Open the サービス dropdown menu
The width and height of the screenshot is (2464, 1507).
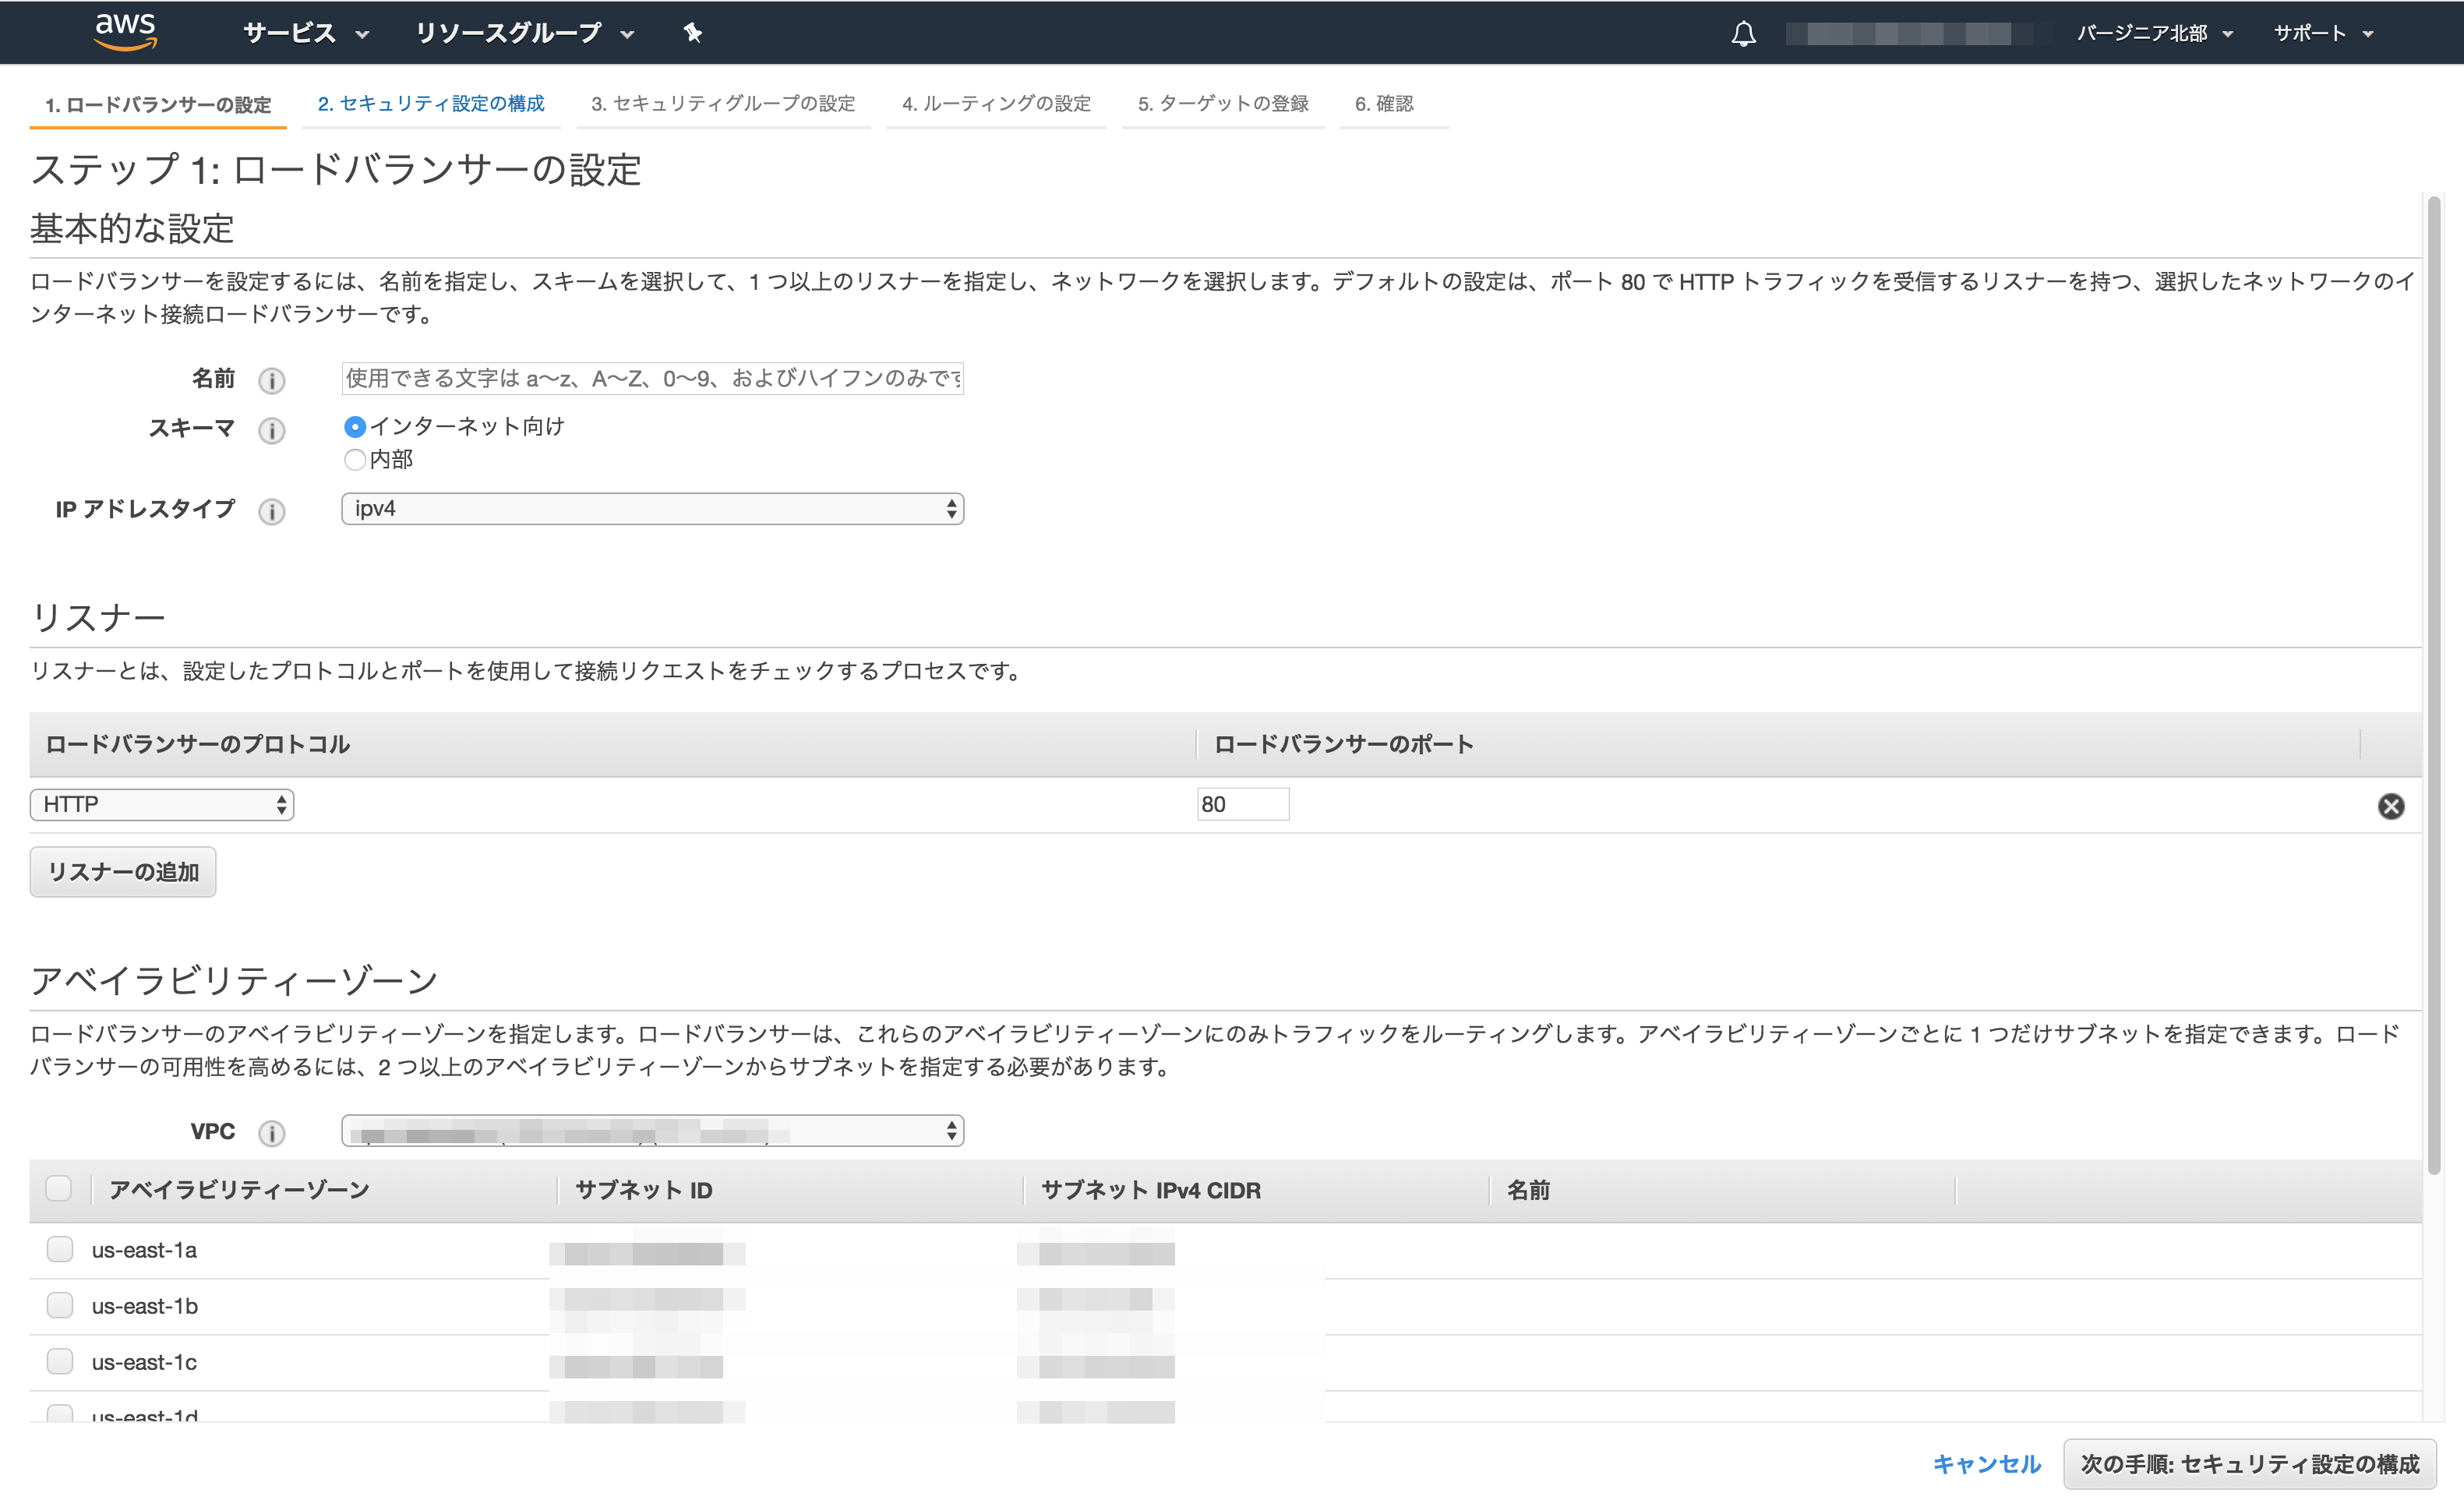point(306,33)
